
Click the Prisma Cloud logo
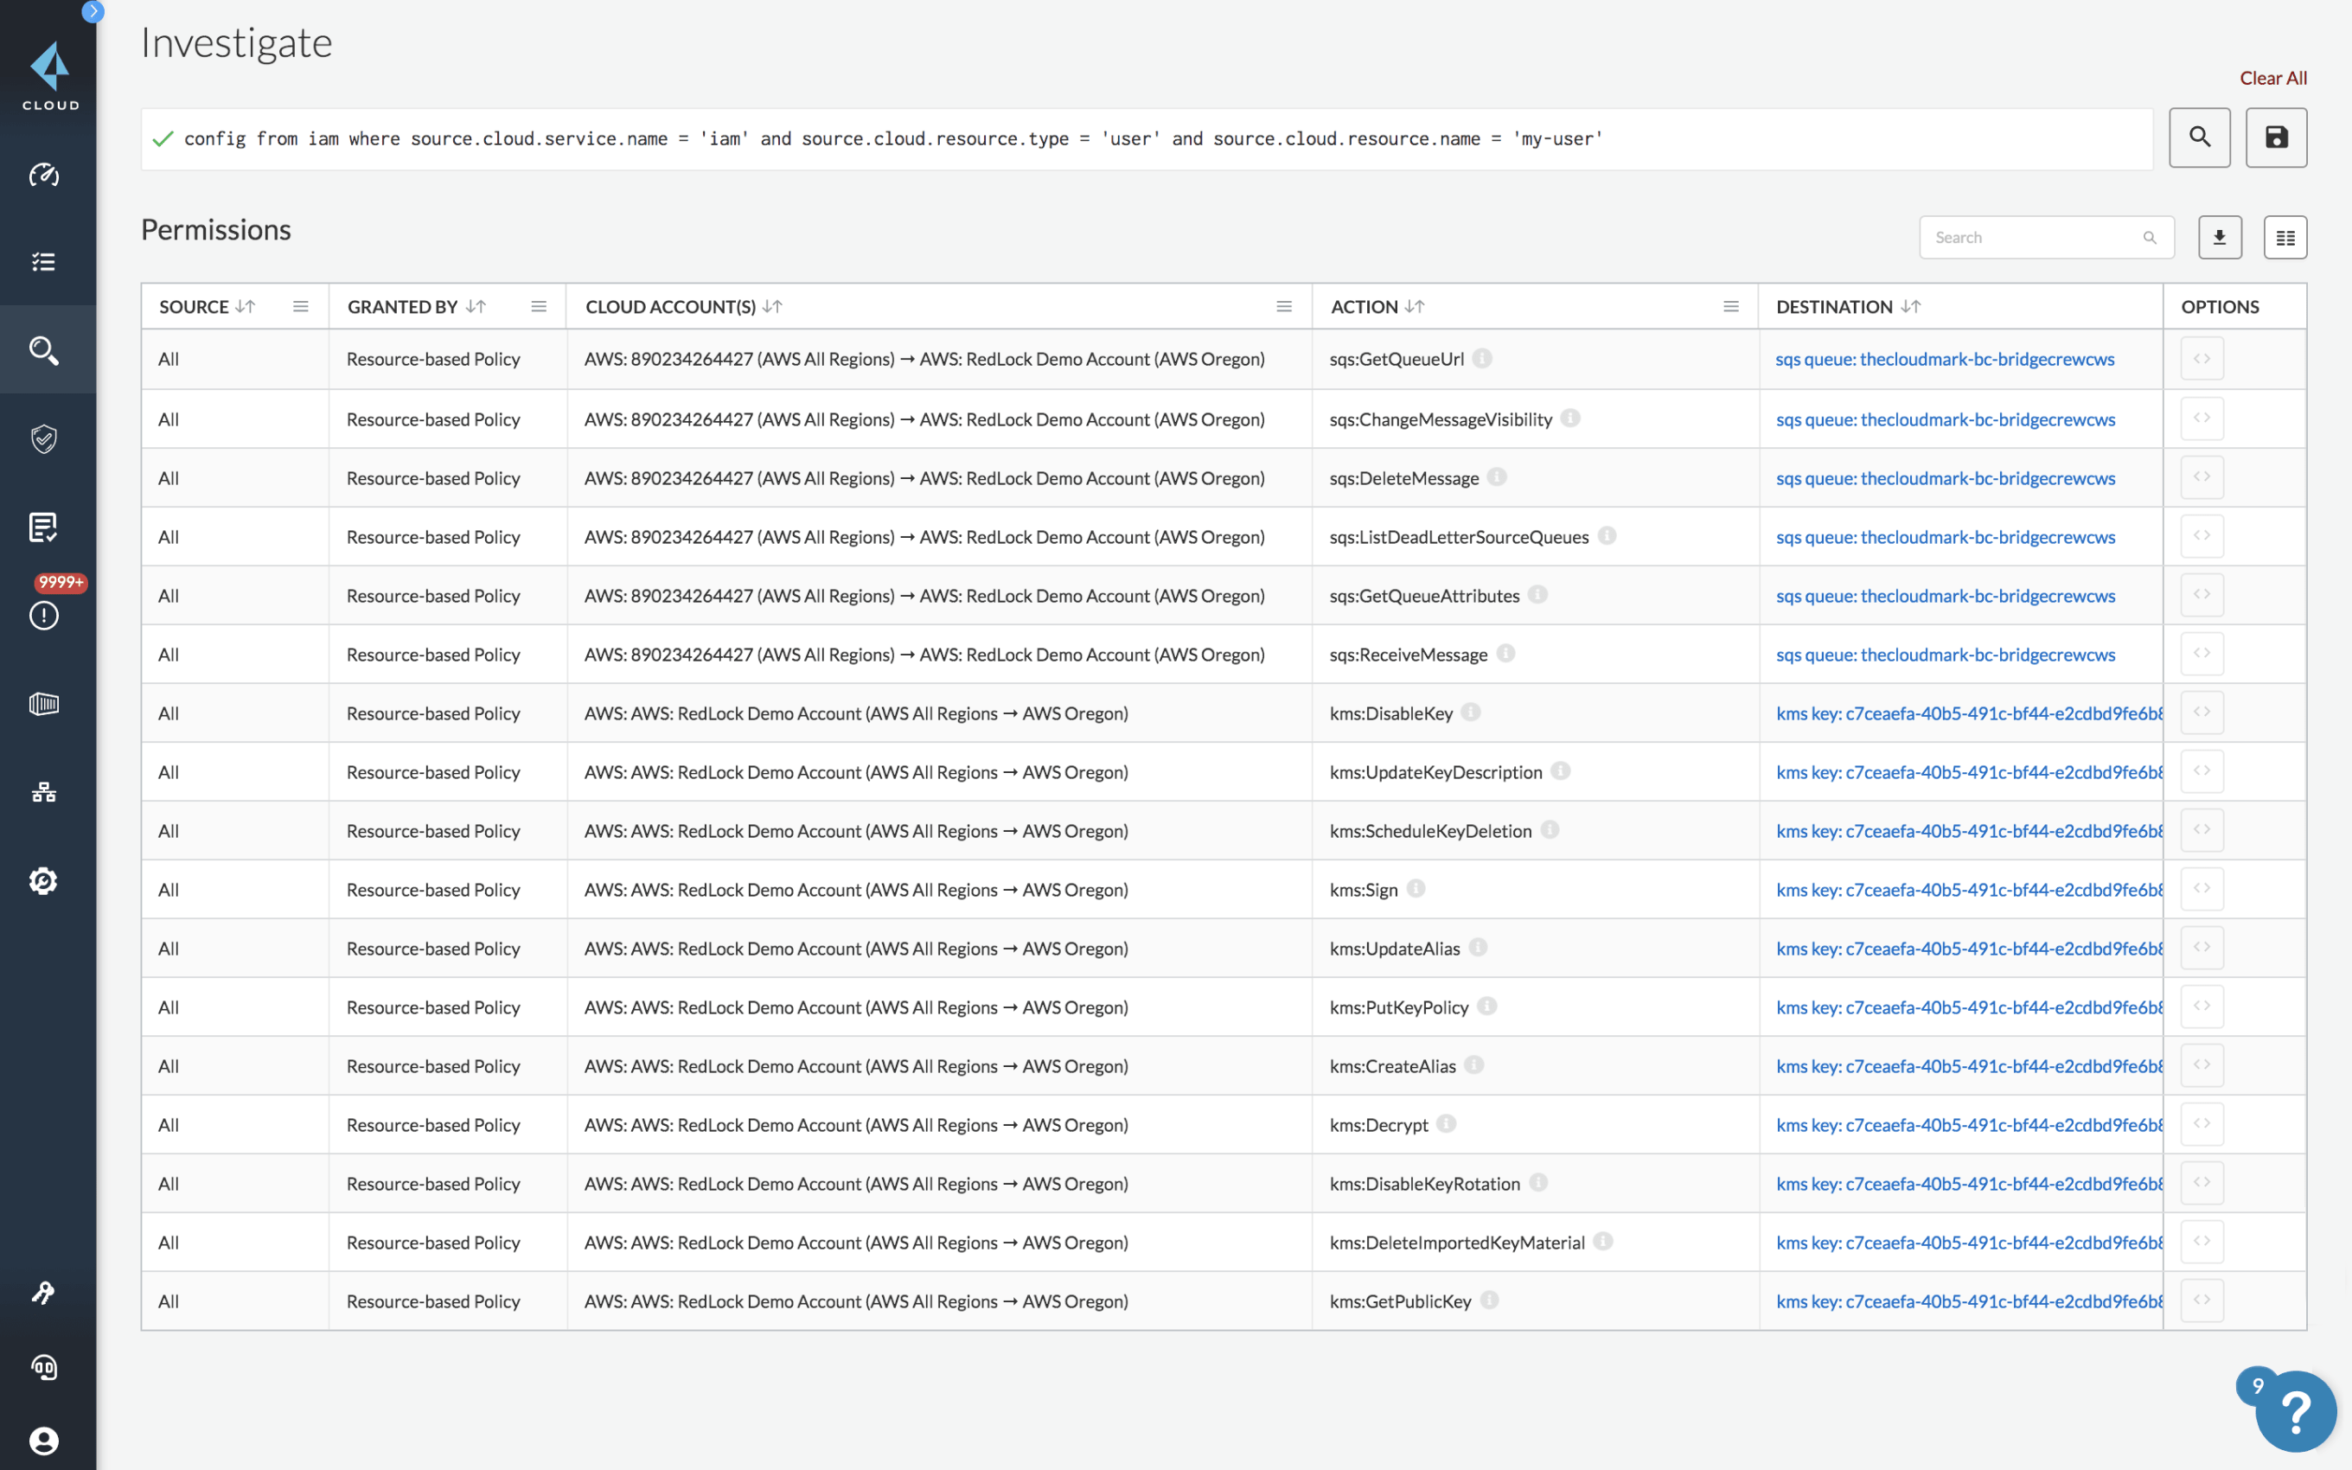coord(50,76)
